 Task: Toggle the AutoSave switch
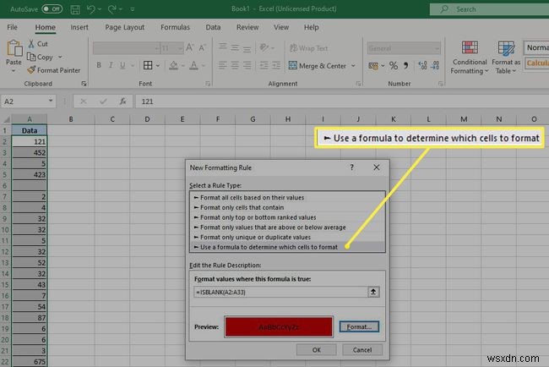coord(52,8)
